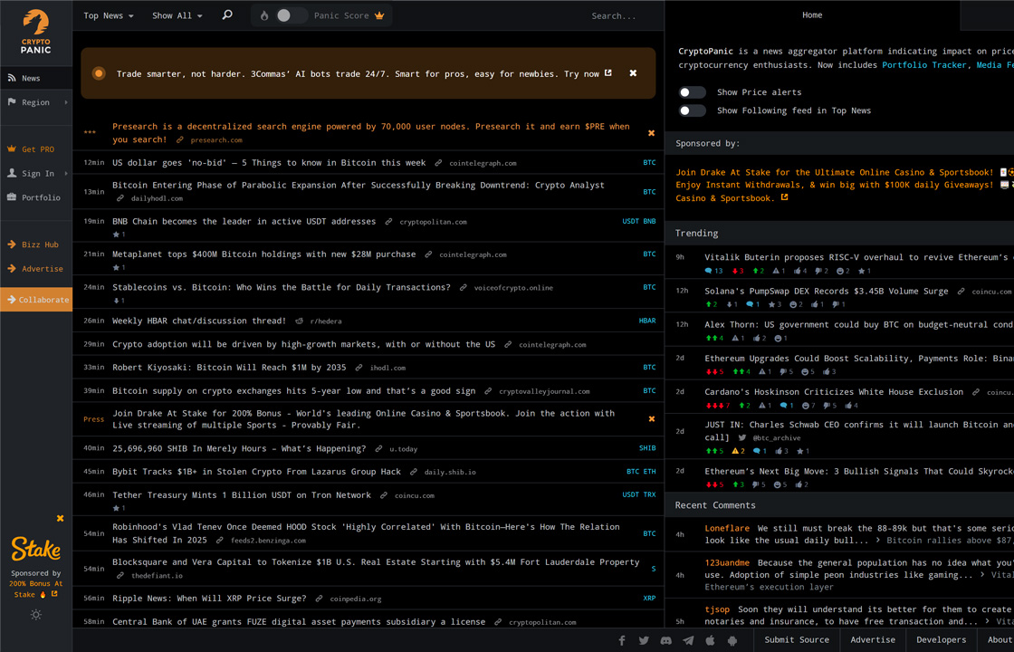The height and width of the screenshot is (652, 1014).
Task: Open Solana's PumpSwap DEX trending story
Action: pos(827,291)
